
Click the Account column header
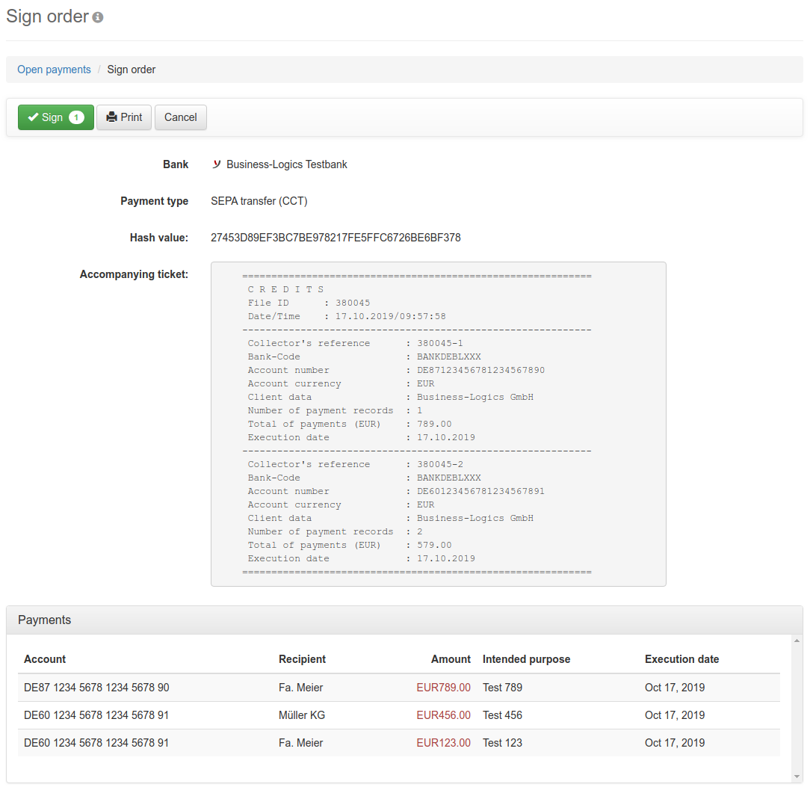tap(45, 659)
